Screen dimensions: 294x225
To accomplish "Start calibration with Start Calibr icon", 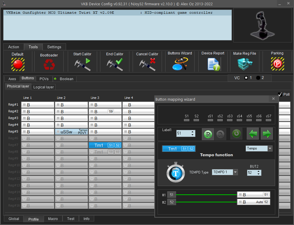I will 82,64.
